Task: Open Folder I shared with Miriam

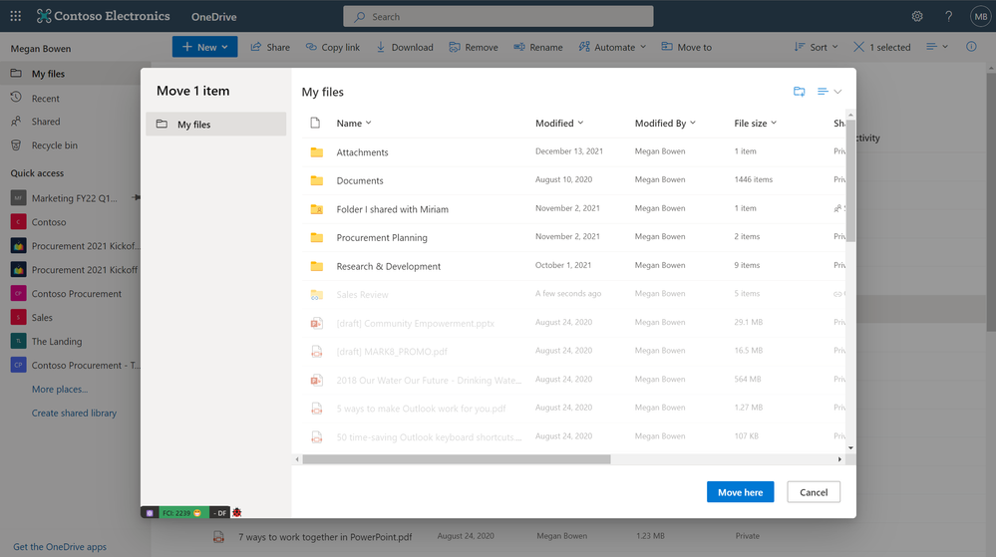Action: (x=392, y=209)
